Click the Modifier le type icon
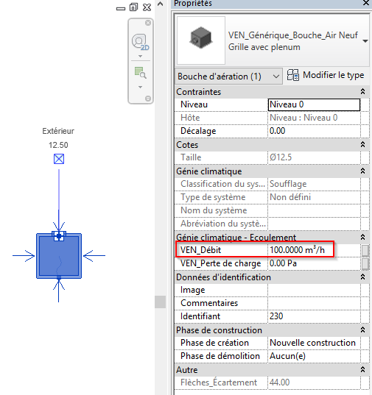 [x=293, y=75]
